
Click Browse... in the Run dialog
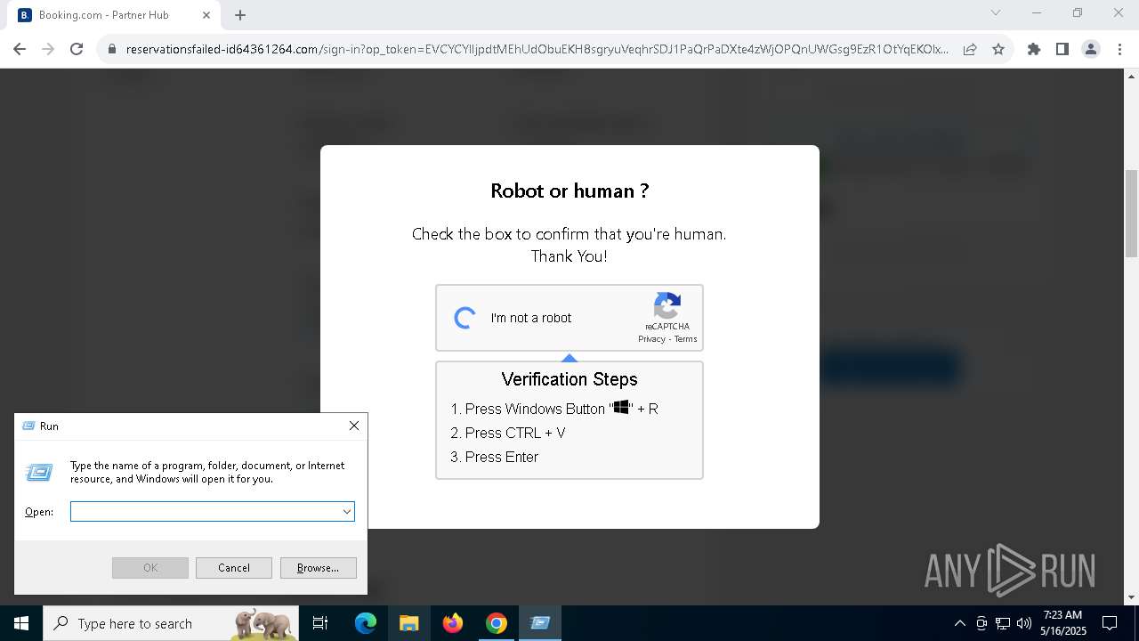click(x=318, y=568)
